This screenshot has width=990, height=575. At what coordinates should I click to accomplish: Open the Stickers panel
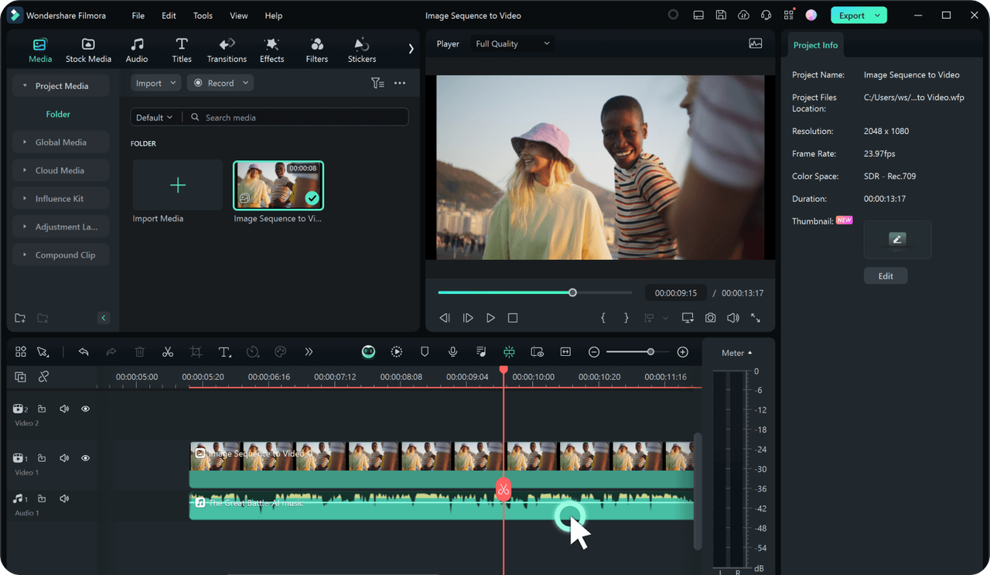361,50
